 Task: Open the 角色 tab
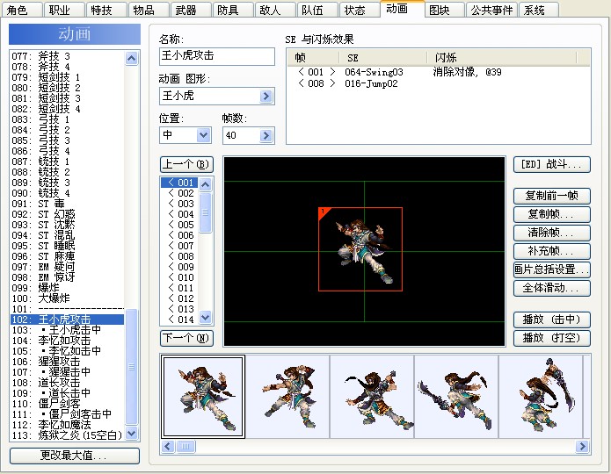pyautogui.click(x=21, y=10)
